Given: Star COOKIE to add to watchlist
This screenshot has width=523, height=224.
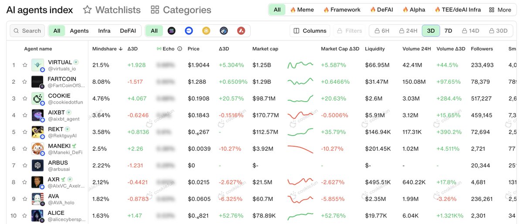Looking at the screenshot, I should 25,98.
